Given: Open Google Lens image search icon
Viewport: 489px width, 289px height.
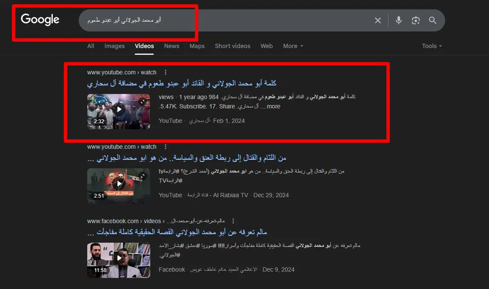Looking at the screenshot, I should click(415, 20).
